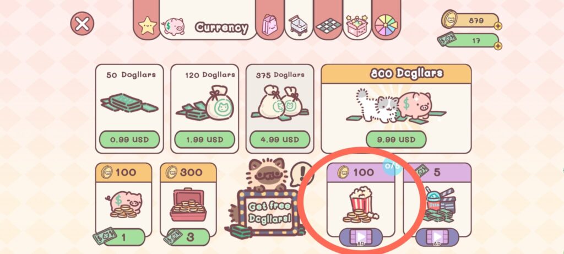The image size is (564, 254).
Task: Close the shop with X button
Action: 83,24
